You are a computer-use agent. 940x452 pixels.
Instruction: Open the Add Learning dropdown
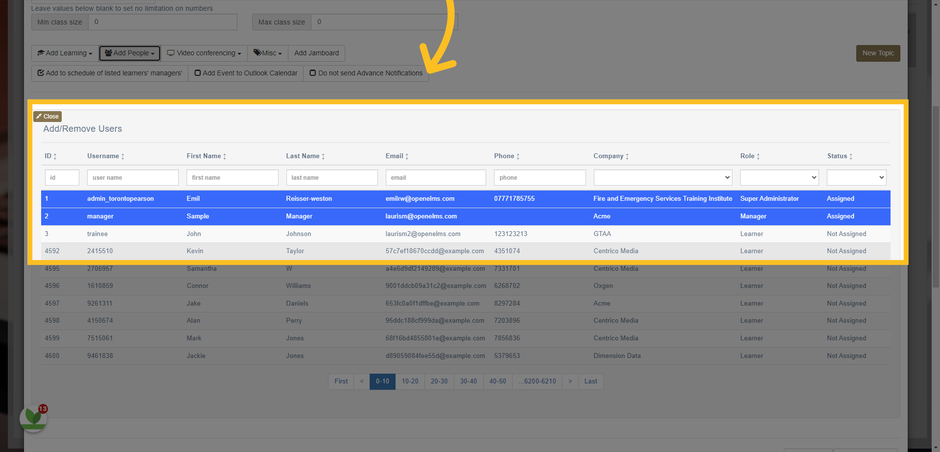65,53
